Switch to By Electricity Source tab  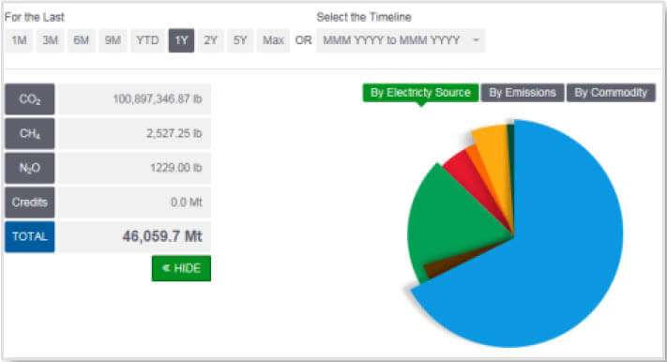[x=420, y=93]
